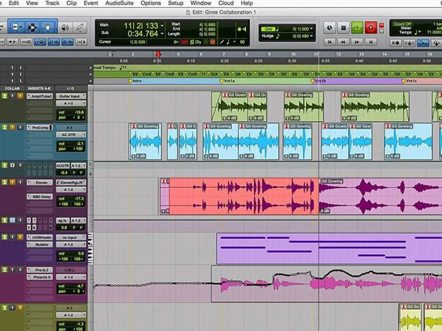Open the Pro-Q 2 insert plugin
Image resolution: width=442 pixels, height=331 pixels.
(40, 270)
